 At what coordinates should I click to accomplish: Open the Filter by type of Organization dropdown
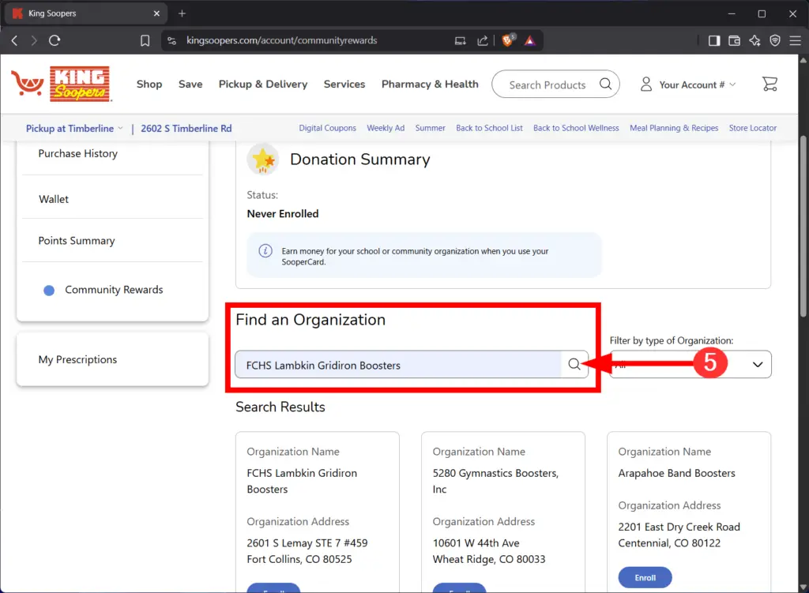tap(690, 365)
